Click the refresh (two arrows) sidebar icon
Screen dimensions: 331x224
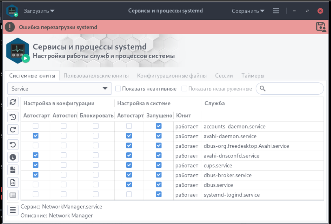tap(13, 102)
